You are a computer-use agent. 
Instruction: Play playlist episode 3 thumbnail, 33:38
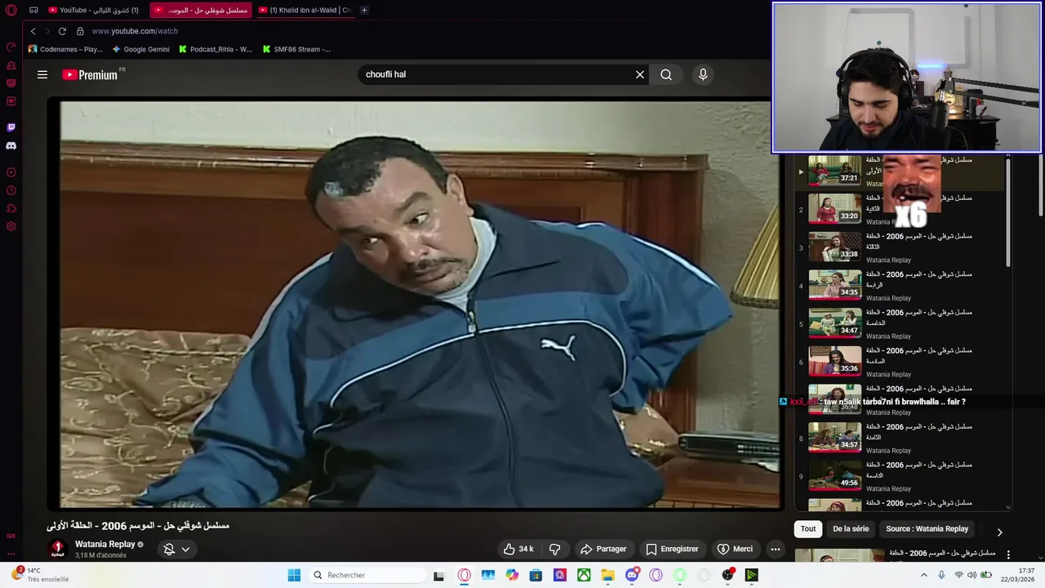coord(834,247)
